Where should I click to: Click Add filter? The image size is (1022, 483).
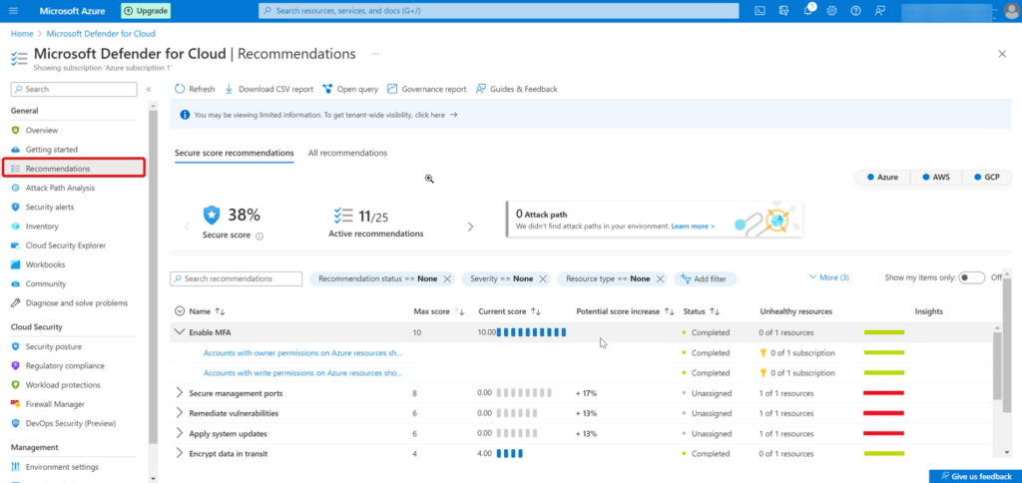point(706,279)
